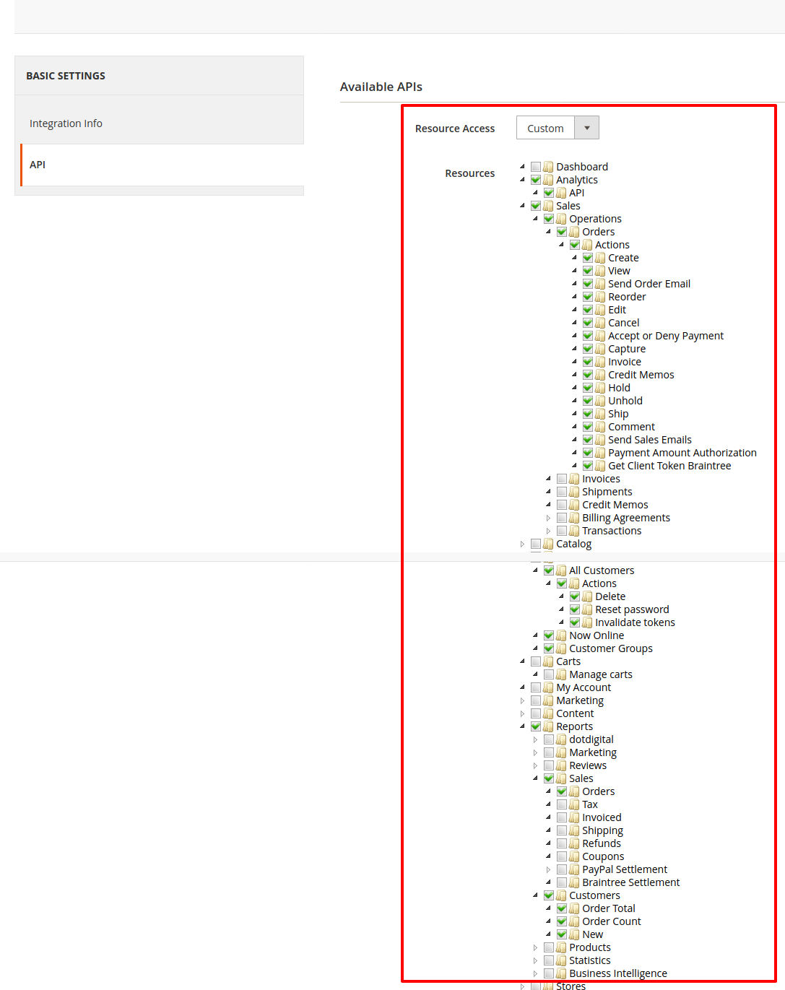Select the Shipping report label
Viewport: 785px width, 990px height.
[x=602, y=830]
